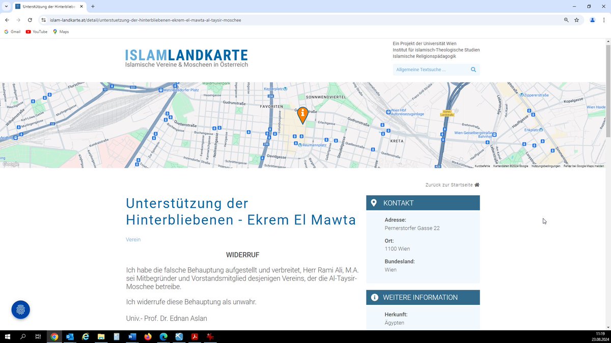The width and height of the screenshot is (611, 343).
Task: Go back with the browser back arrow
Action: pyautogui.click(x=7, y=20)
